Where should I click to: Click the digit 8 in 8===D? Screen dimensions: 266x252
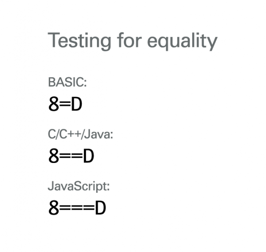point(54,208)
